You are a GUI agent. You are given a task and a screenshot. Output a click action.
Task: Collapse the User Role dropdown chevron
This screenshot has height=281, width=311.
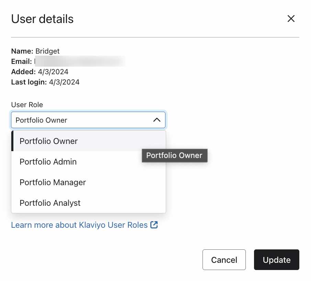pyautogui.click(x=157, y=120)
